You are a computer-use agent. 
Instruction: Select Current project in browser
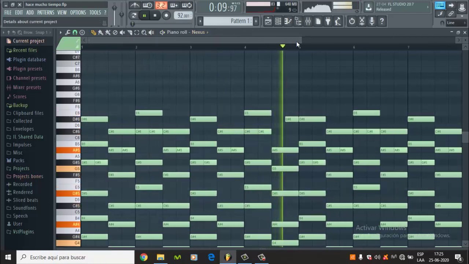[x=29, y=41]
